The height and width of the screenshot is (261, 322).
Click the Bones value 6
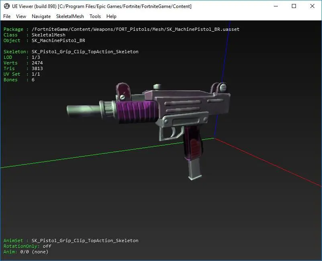click(x=33, y=80)
